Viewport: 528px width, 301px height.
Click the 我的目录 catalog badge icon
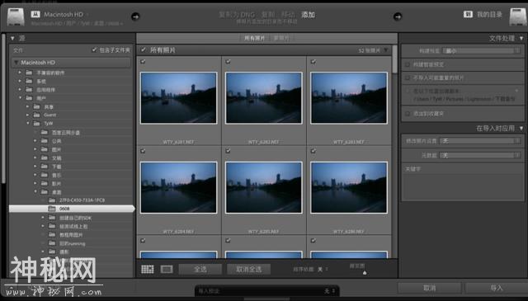468,14
